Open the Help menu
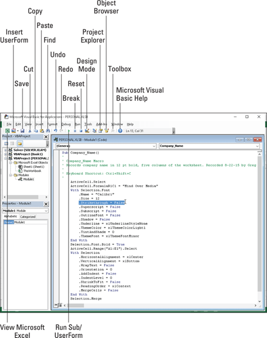Image resolution: width=267 pixels, height=338 pixels. (130, 124)
